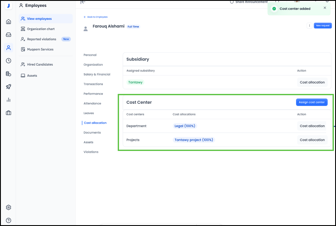Click the clock Attendance icon in rail
The width and height of the screenshot is (336, 226).
pos(9,60)
